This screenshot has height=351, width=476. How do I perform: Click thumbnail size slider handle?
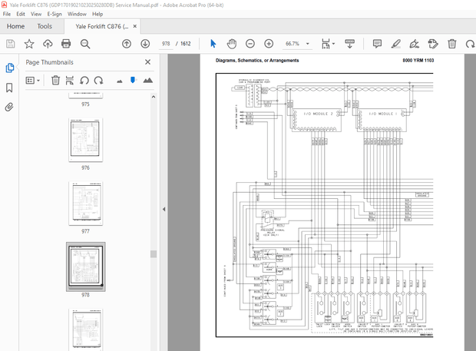tap(133, 80)
